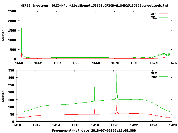
Task: Click the 350 tick label on lower plot
Action: 11,70
